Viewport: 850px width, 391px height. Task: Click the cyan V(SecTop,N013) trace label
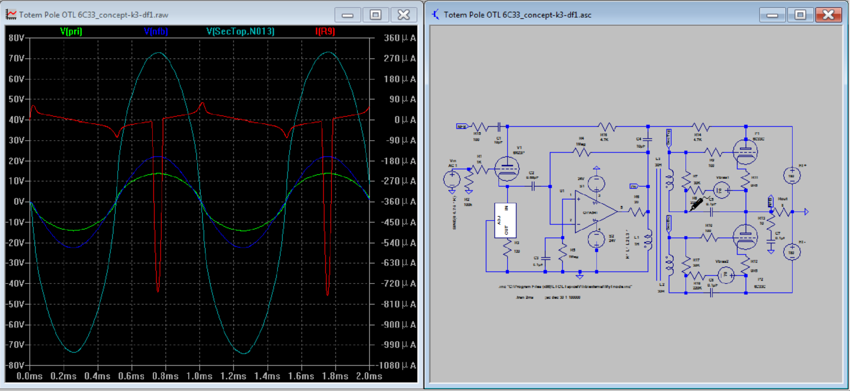click(x=241, y=31)
